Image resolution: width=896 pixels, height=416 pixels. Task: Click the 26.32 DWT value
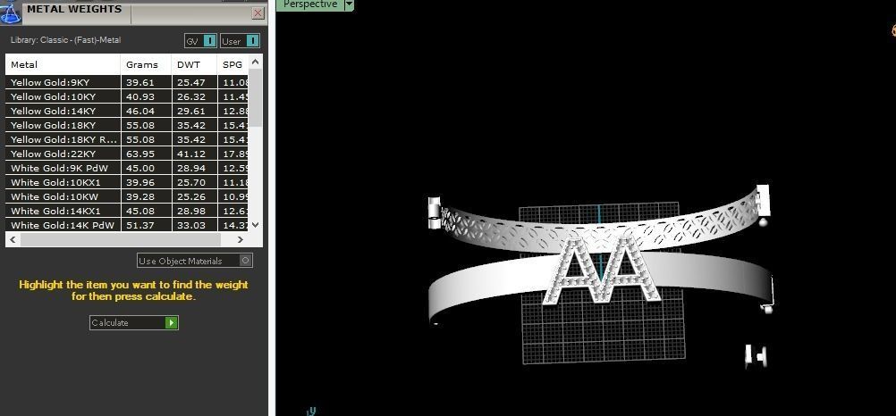(190, 97)
